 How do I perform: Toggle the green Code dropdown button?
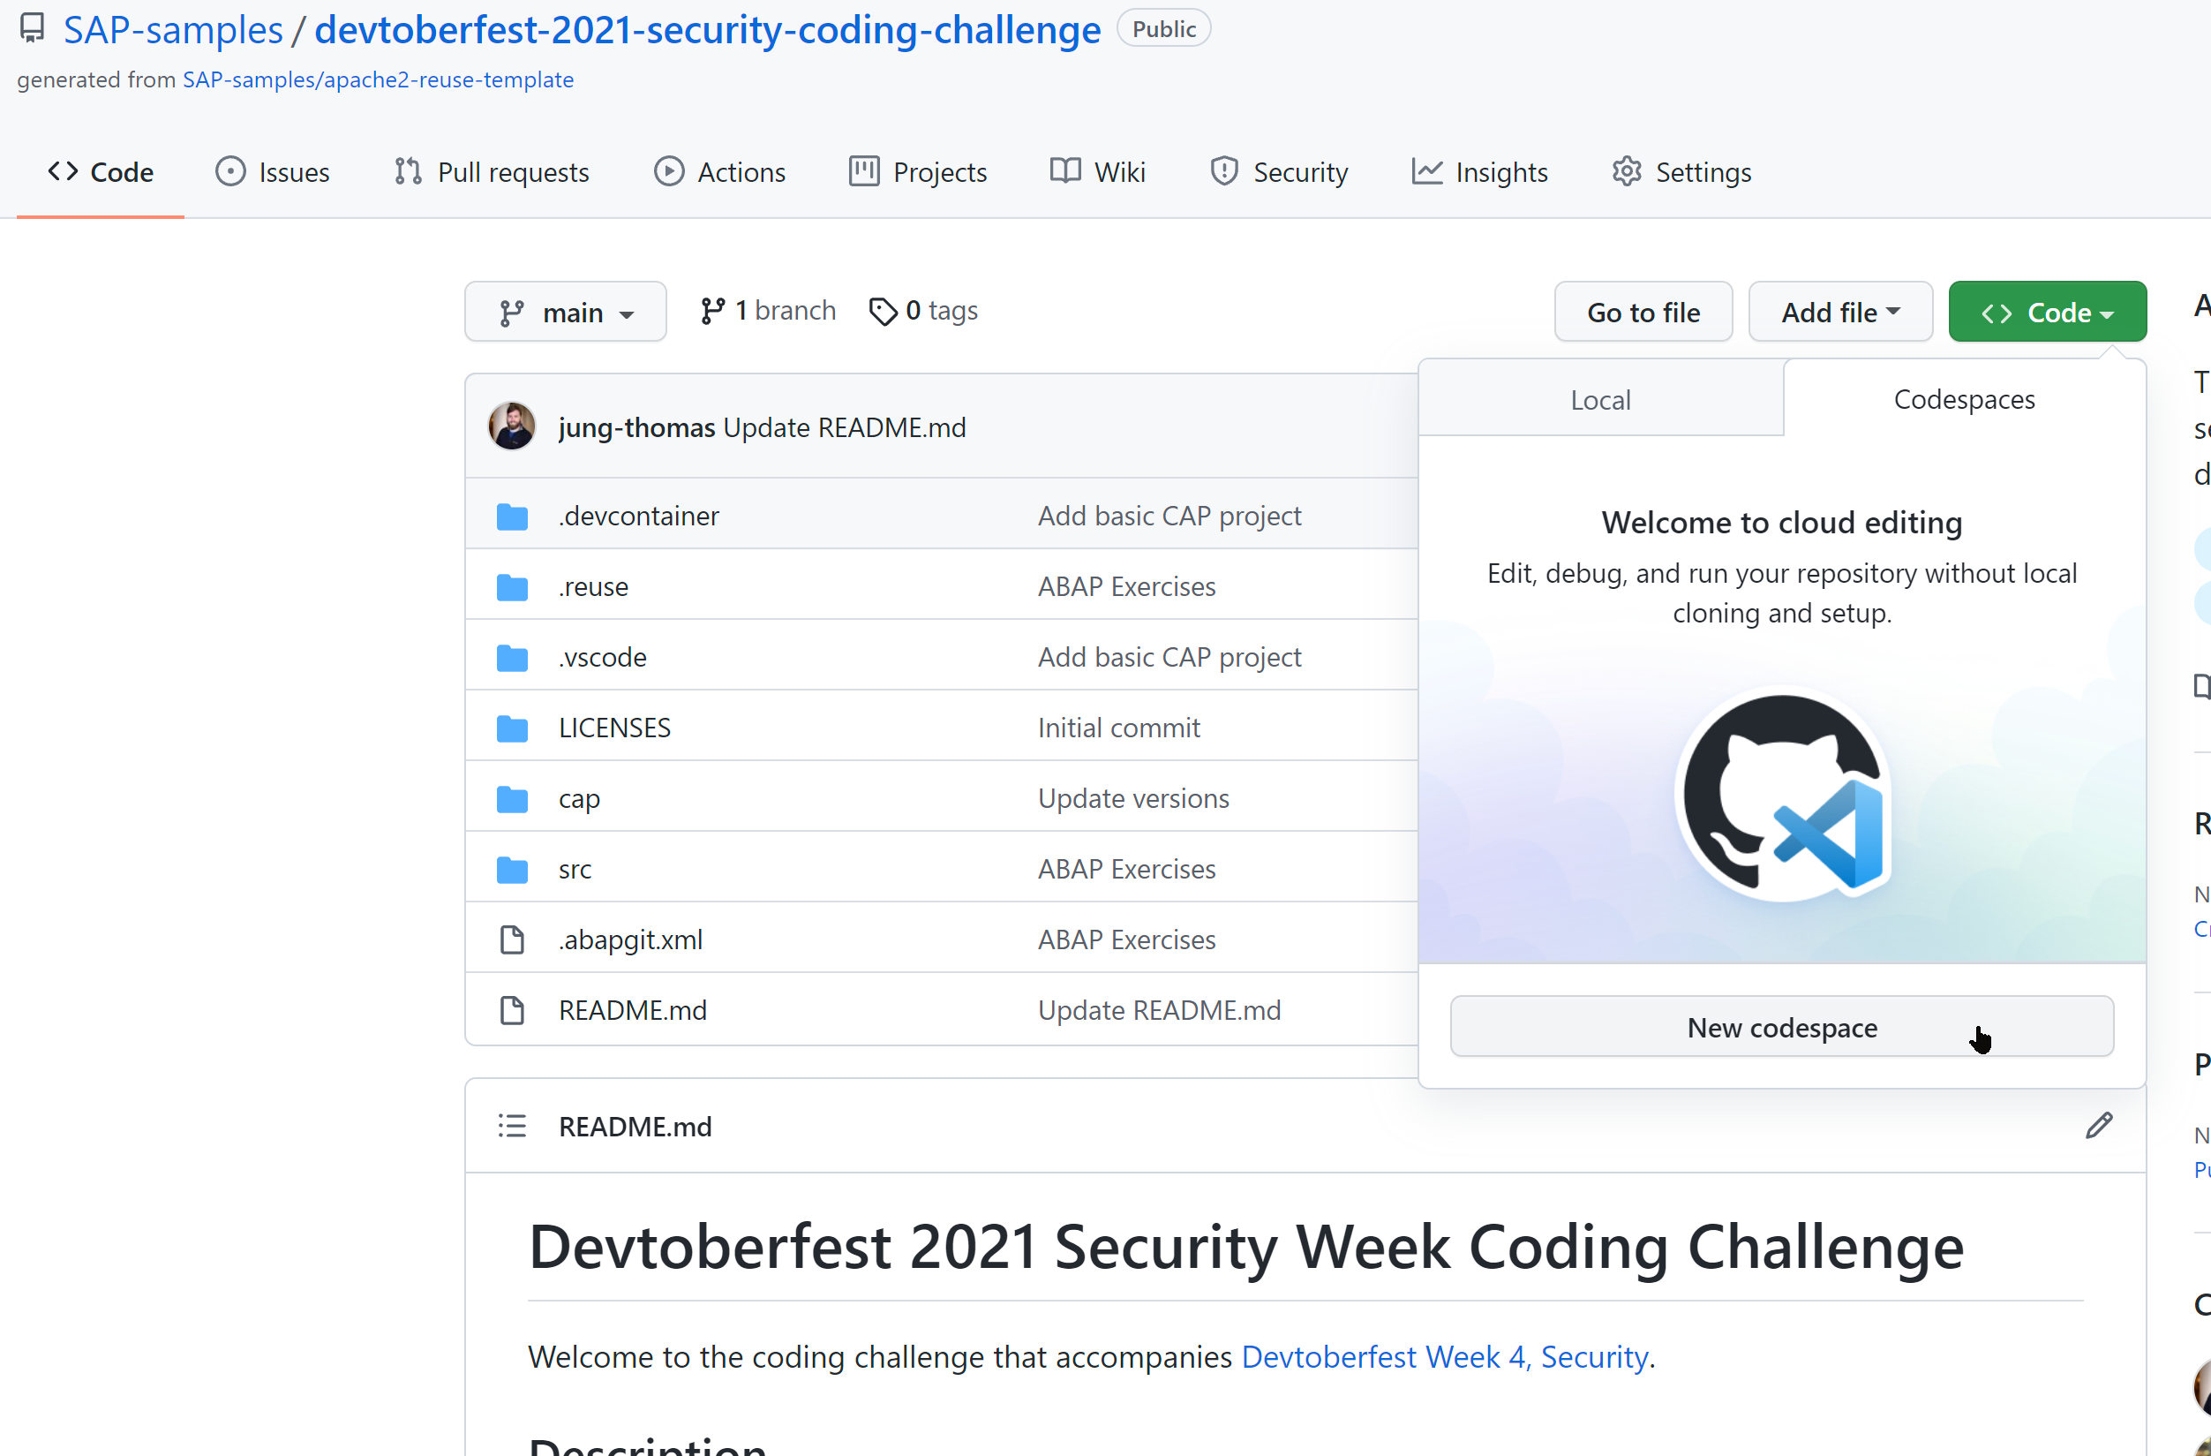click(x=2048, y=313)
